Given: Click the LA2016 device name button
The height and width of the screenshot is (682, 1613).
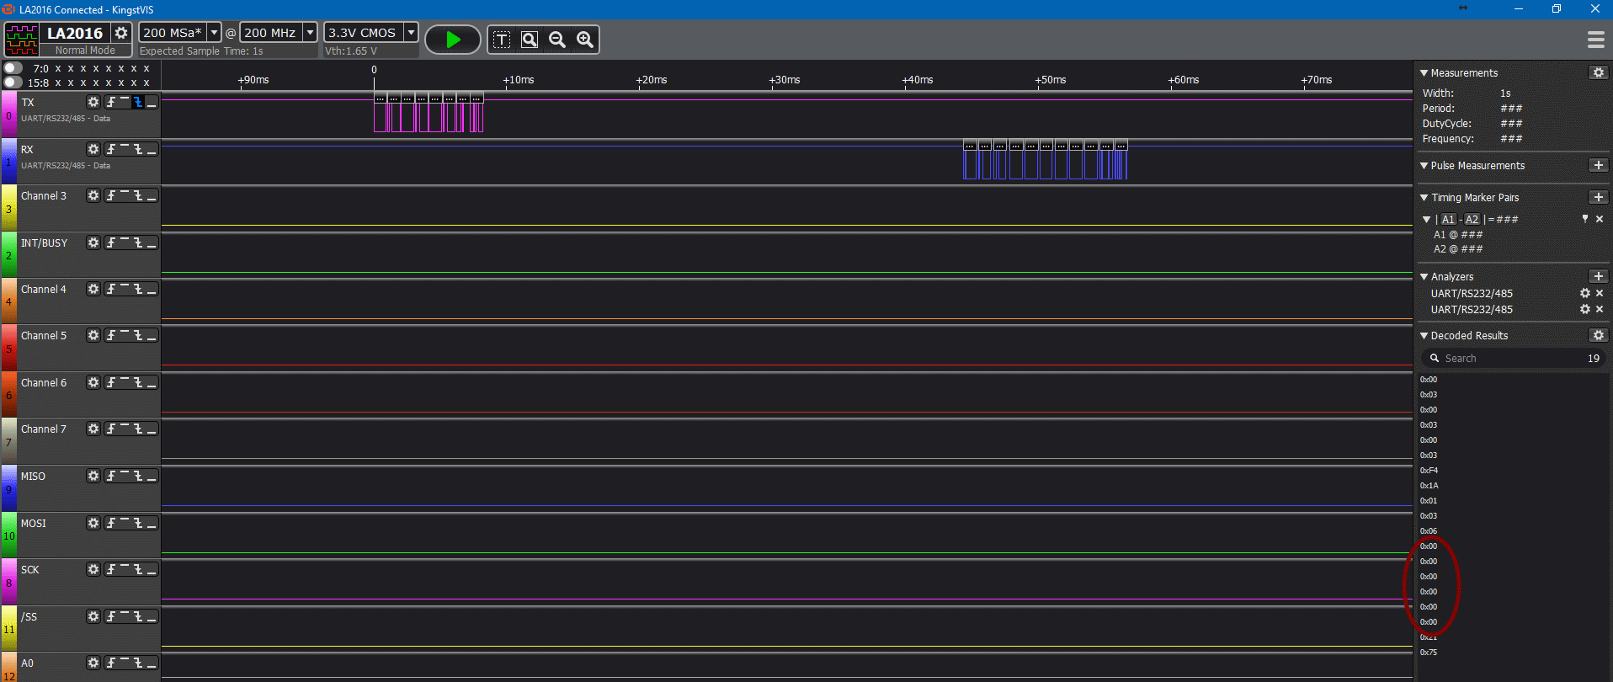Looking at the screenshot, I should 75,33.
